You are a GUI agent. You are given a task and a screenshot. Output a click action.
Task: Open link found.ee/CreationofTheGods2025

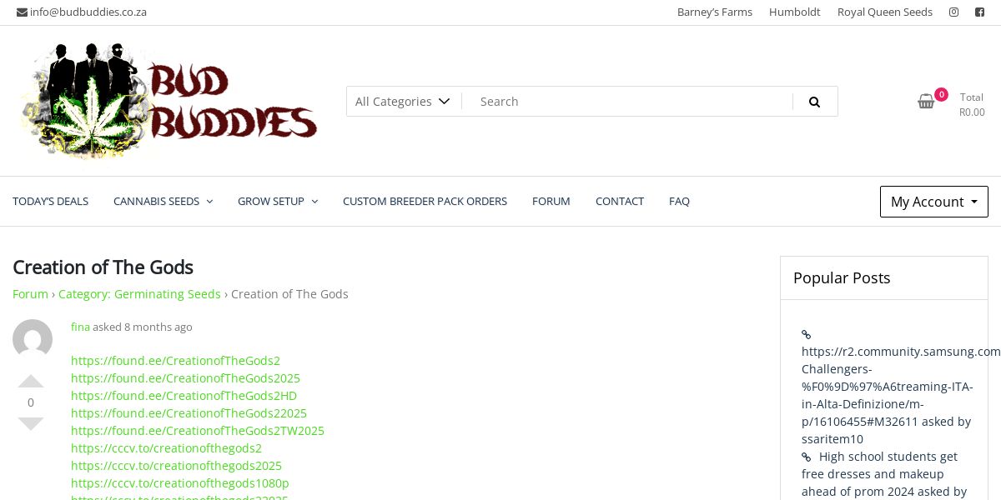point(185,378)
